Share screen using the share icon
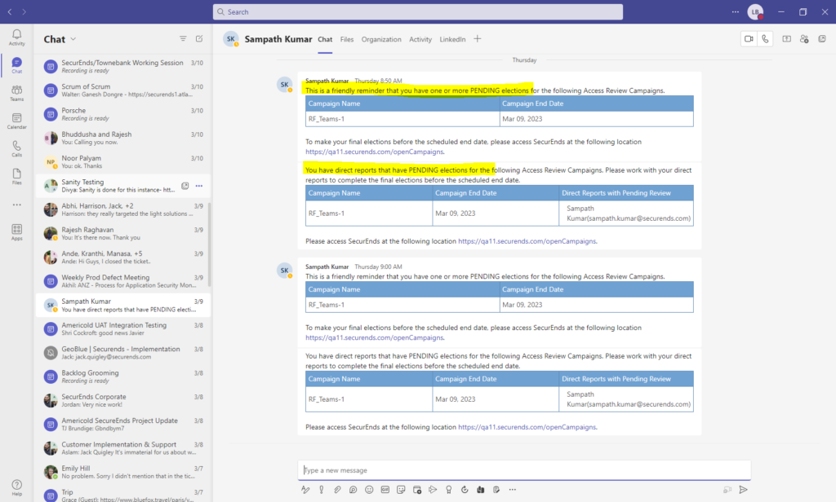836x502 pixels. (x=786, y=39)
